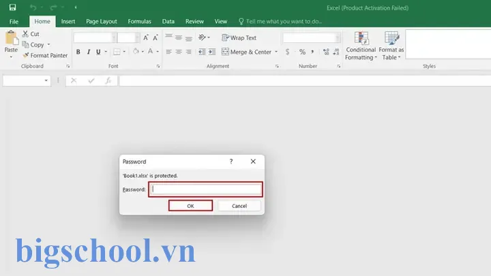Click the Undo arrow icon
The image size is (491, 276).
33,7
